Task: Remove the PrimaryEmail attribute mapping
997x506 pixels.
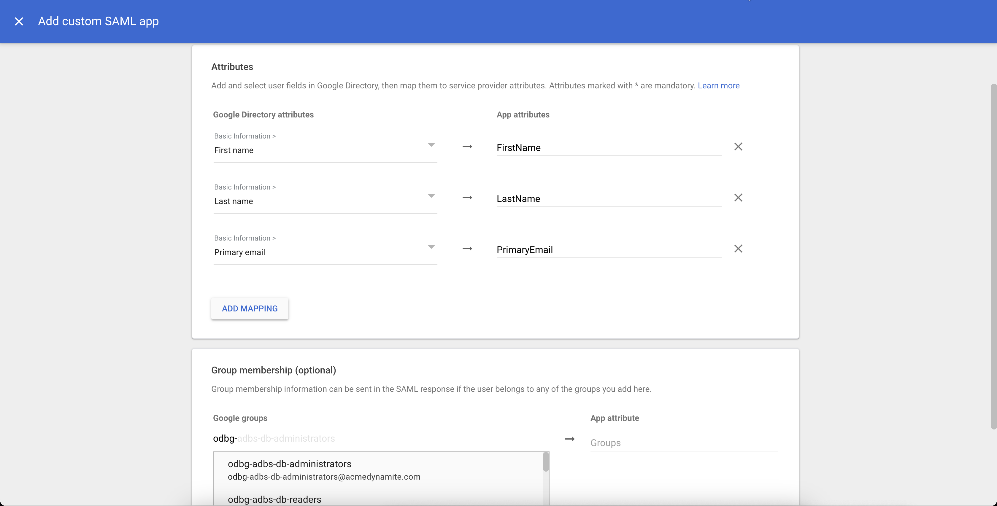Action: (x=738, y=249)
